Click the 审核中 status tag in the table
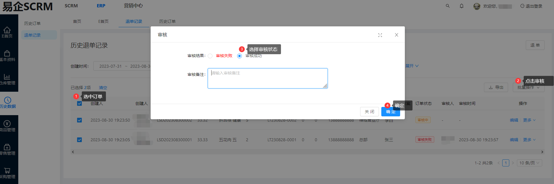554x184 pixels. coord(423,120)
